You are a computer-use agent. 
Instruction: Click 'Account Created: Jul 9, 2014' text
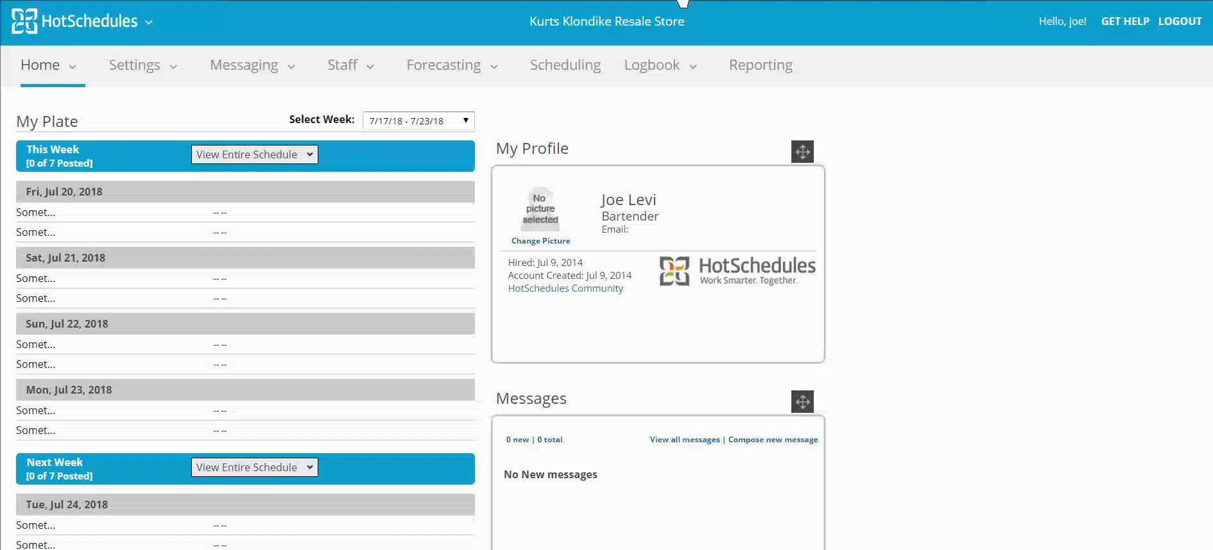[x=569, y=276]
